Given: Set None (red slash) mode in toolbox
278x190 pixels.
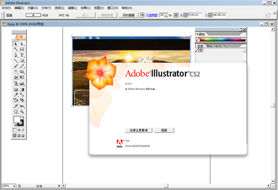Looking at the screenshot, I should tap(23, 130).
